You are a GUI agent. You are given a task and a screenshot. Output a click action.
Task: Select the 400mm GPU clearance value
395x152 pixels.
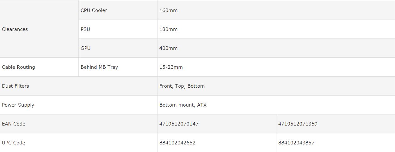[x=169, y=48]
